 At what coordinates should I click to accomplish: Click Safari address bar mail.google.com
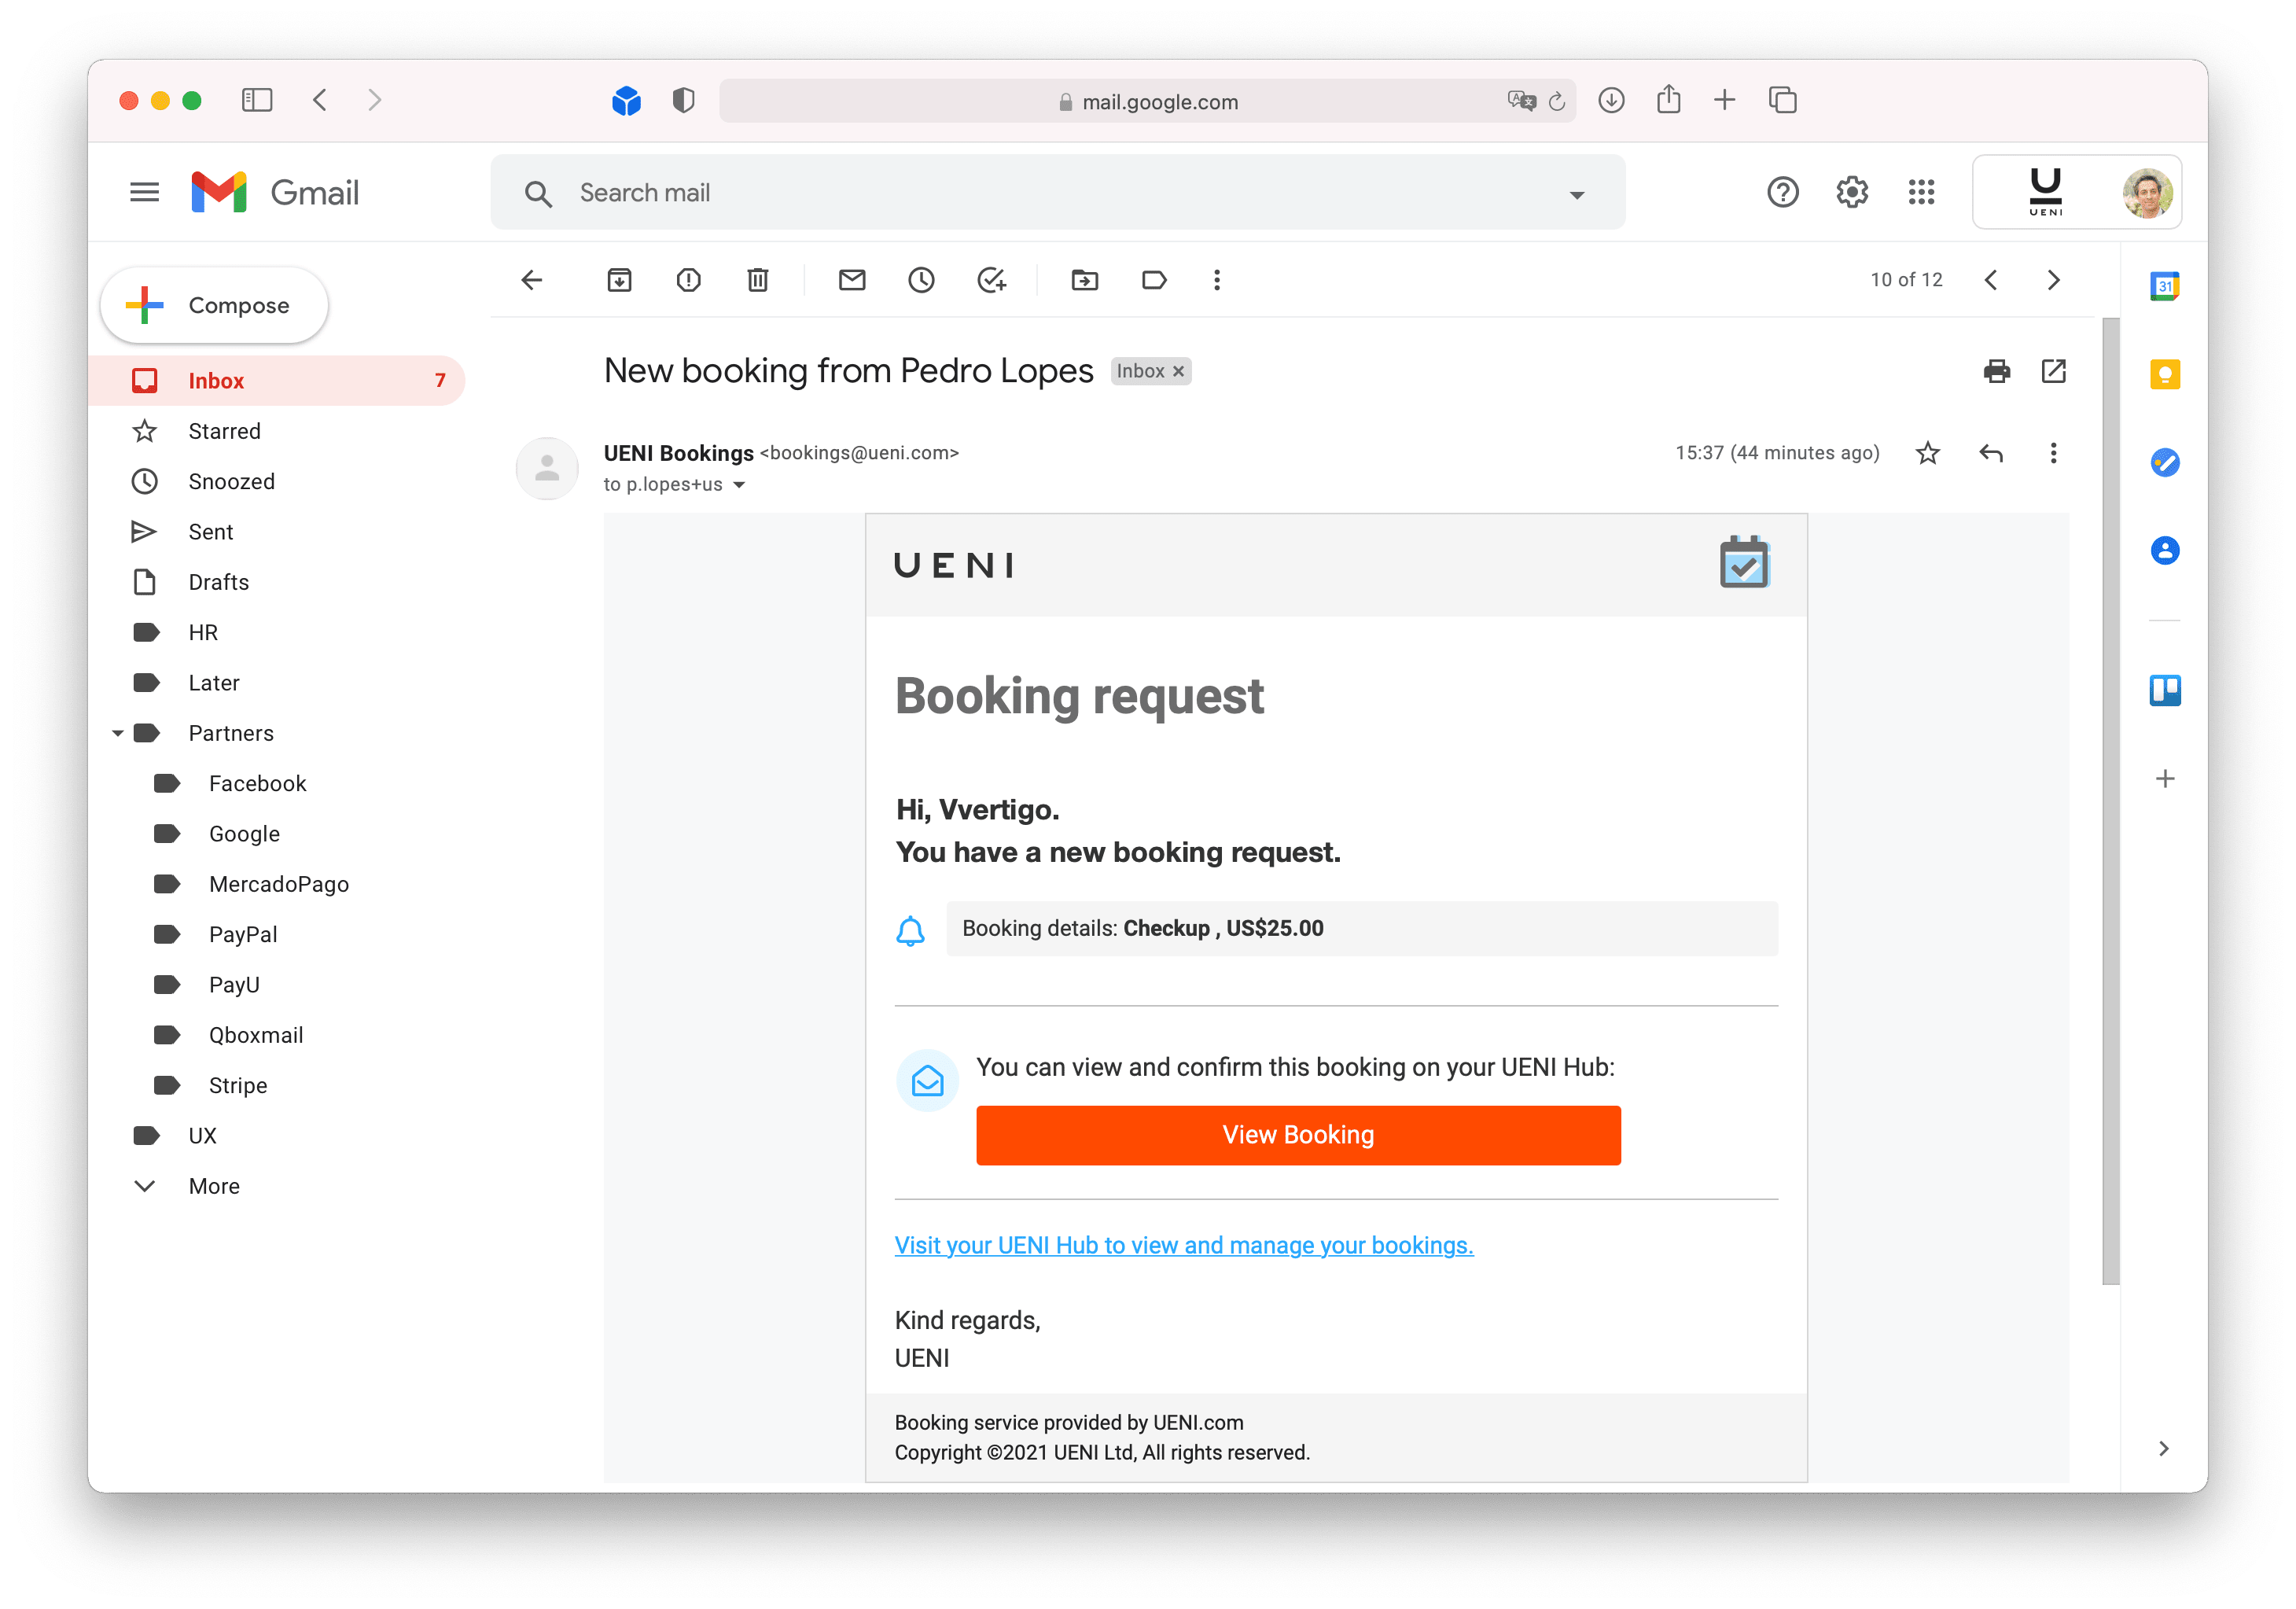coord(1147,101)
